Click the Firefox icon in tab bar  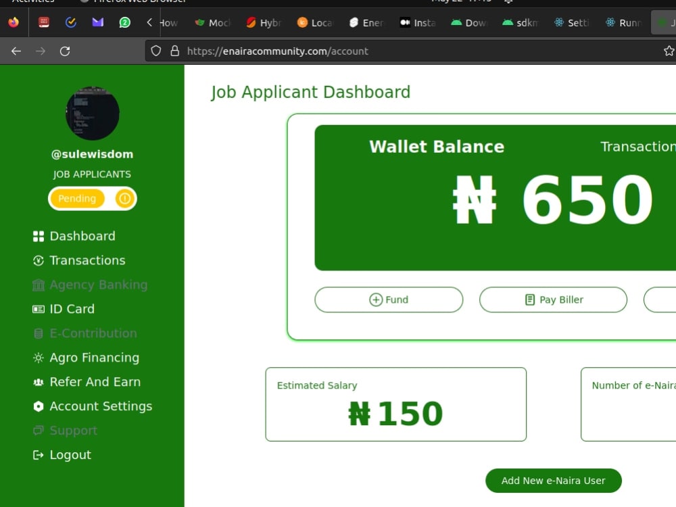(x=14, y=22)
